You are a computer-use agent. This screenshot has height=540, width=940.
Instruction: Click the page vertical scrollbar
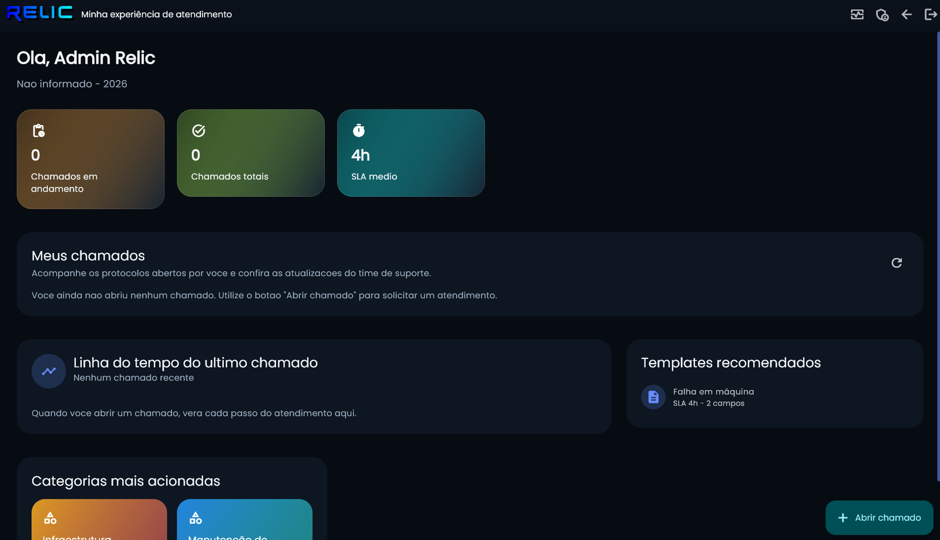tap(938, 256)
